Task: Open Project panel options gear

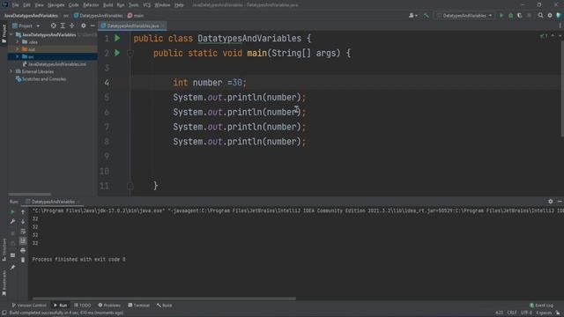Action: [84, 26]
